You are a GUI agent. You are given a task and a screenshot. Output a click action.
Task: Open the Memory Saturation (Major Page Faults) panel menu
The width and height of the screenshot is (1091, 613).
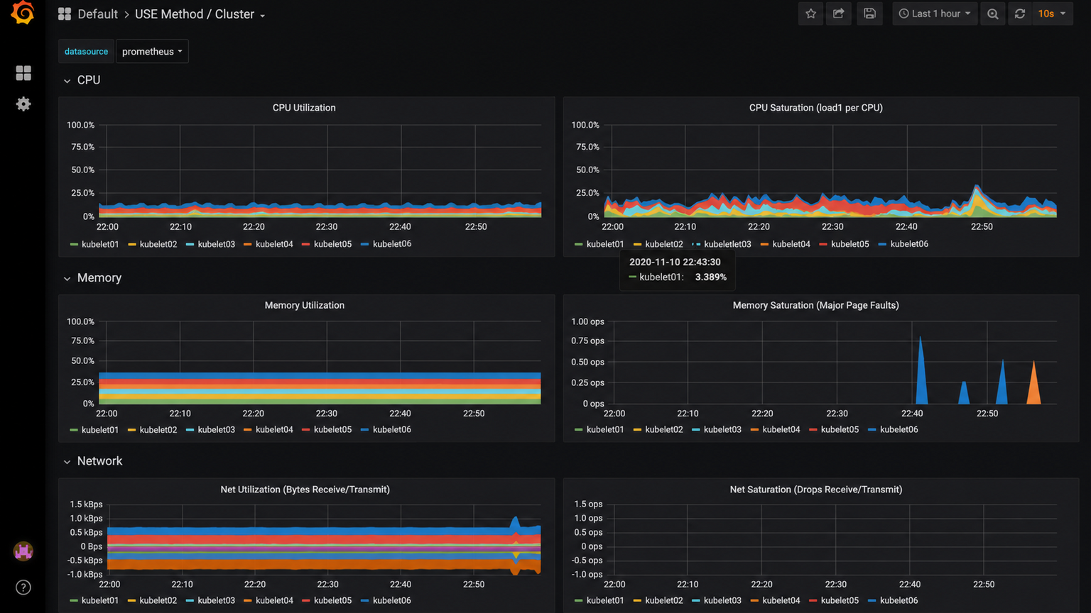(x=816, y=305)
